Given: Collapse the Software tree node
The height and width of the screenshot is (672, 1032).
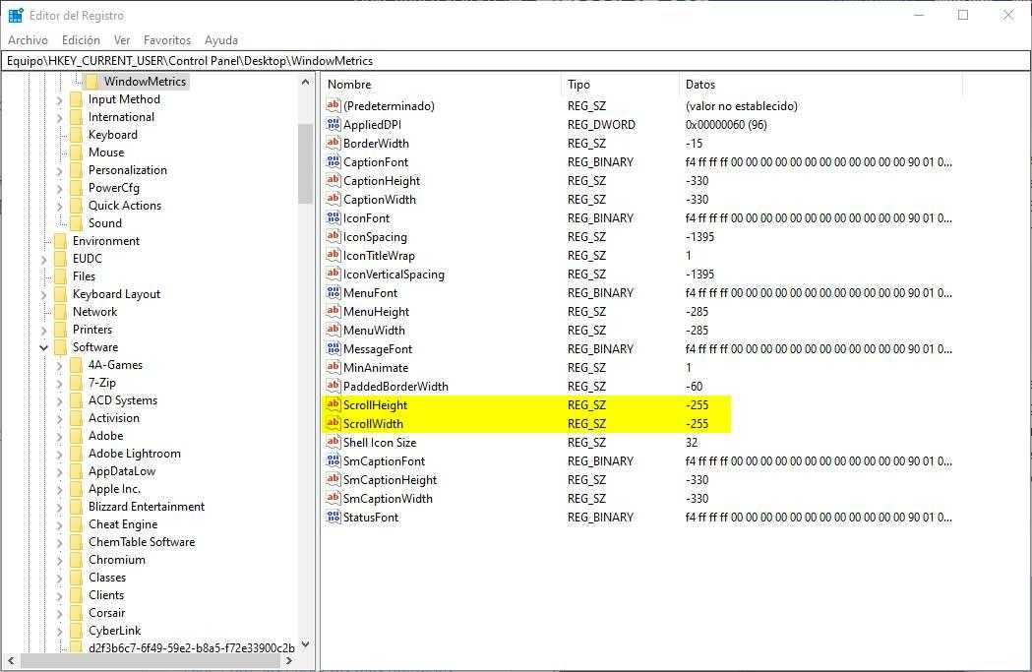Looking at the screenshot, I should coord(44,347).
